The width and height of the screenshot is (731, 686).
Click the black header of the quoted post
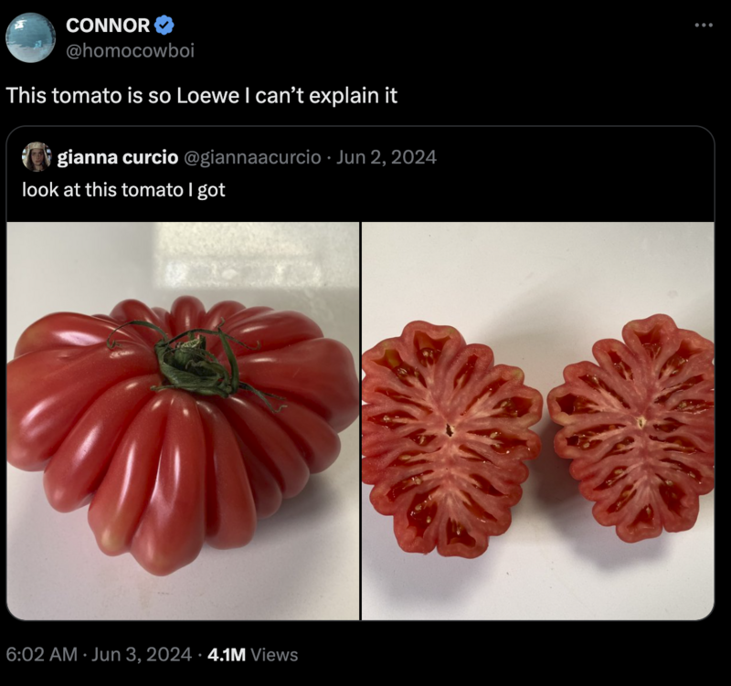click(360, 174)
